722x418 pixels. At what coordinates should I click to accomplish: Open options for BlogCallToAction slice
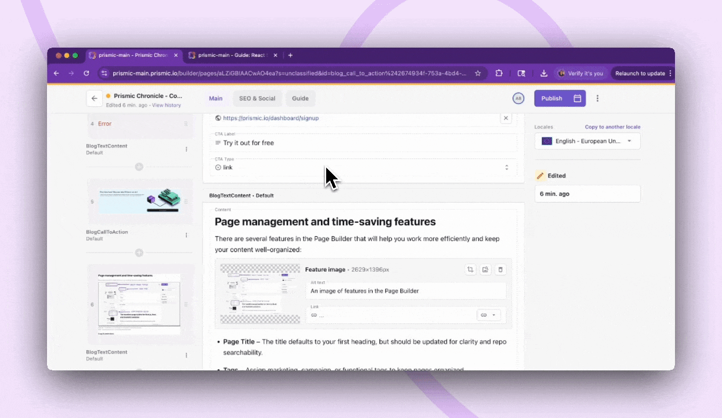186,235
